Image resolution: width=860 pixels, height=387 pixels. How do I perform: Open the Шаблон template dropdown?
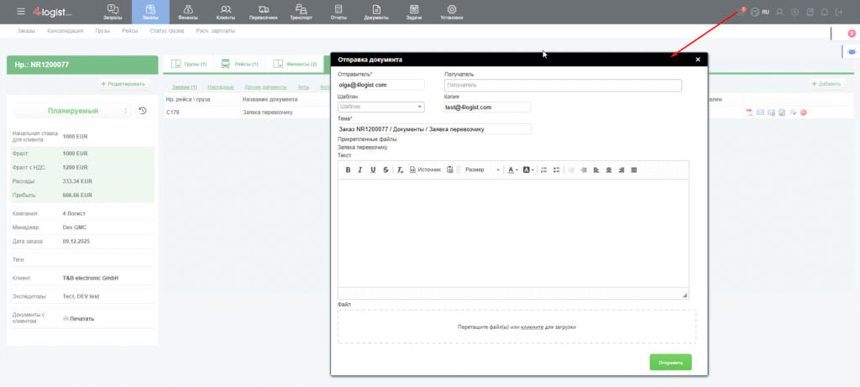pyautogui.click(x=380, y=107)
